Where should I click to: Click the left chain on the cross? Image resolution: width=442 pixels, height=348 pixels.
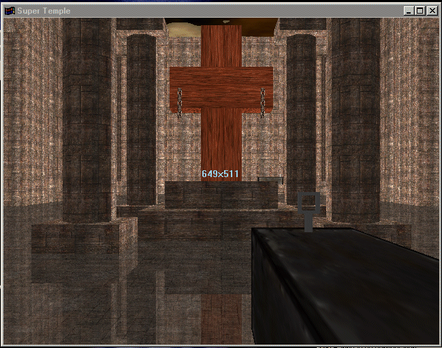[180, 101]
